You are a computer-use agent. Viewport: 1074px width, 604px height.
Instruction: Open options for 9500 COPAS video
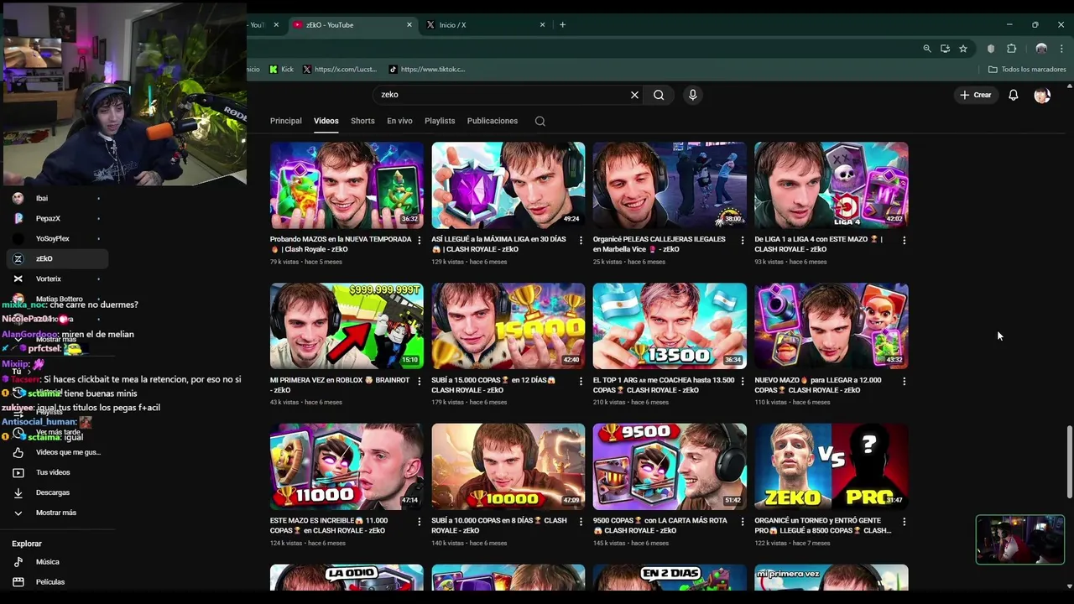coord(742,522)
